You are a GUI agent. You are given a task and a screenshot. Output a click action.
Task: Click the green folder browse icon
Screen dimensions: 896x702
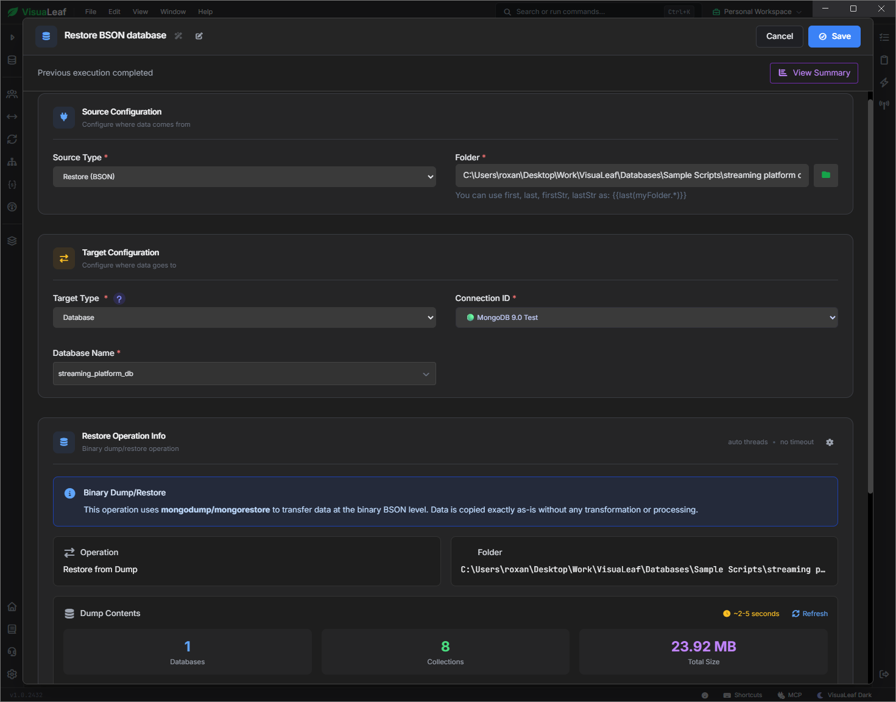(826, 175)
